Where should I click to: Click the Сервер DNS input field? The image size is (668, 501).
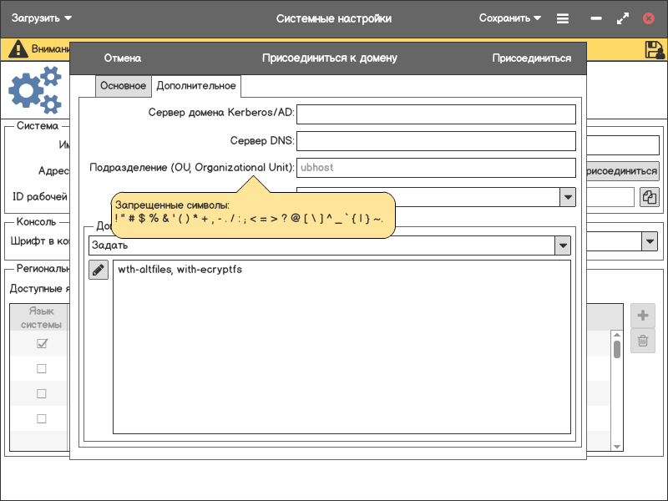click(x=436, y=141)
